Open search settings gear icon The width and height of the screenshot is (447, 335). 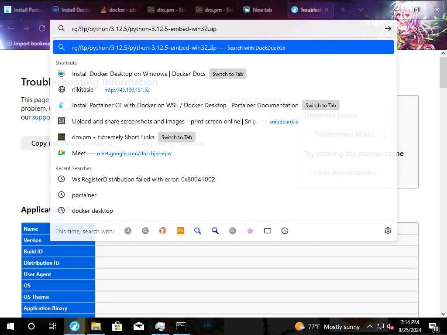coord(388,231)
